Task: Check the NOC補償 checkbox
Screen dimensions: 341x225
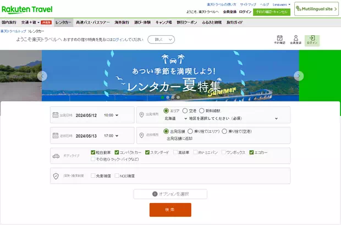Action: coord(117,176)
